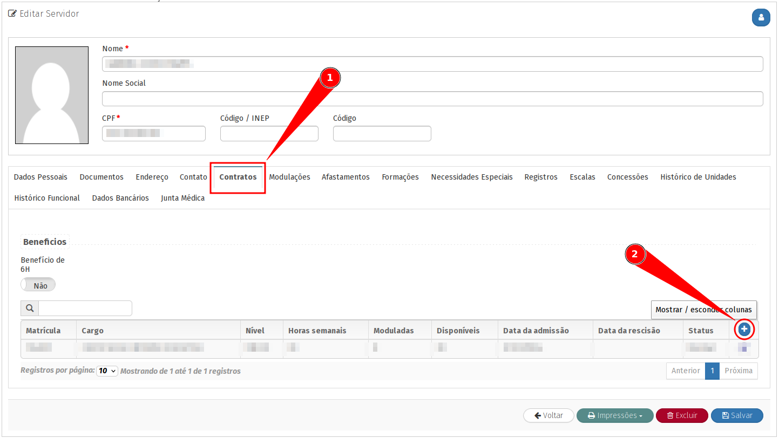Click the Voltar button
Viewport: 779px width, 438px height.
pos(548,415)
